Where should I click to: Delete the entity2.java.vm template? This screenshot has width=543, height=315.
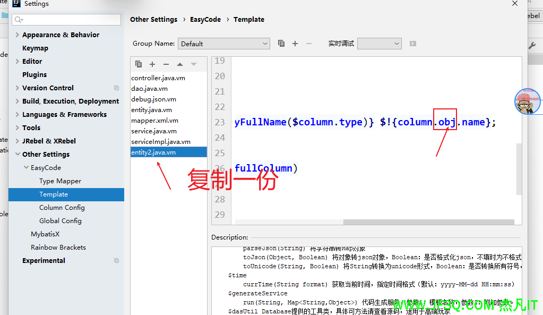point(166,64)
